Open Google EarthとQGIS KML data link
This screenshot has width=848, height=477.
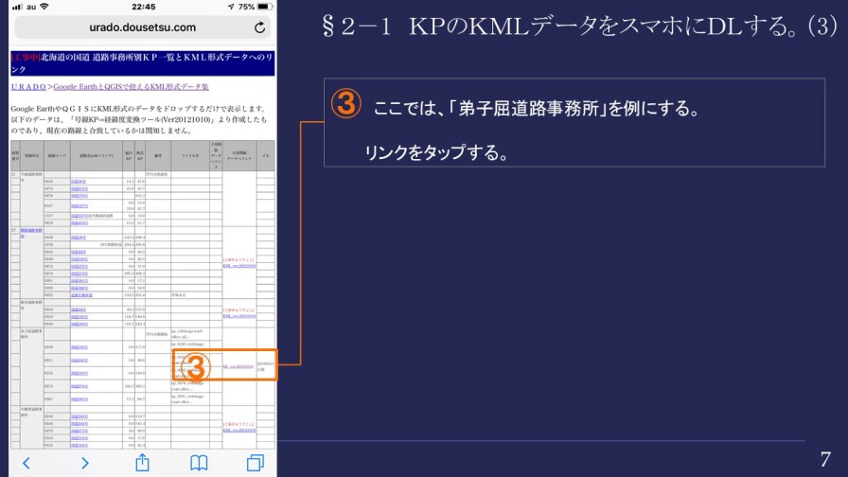131,86
